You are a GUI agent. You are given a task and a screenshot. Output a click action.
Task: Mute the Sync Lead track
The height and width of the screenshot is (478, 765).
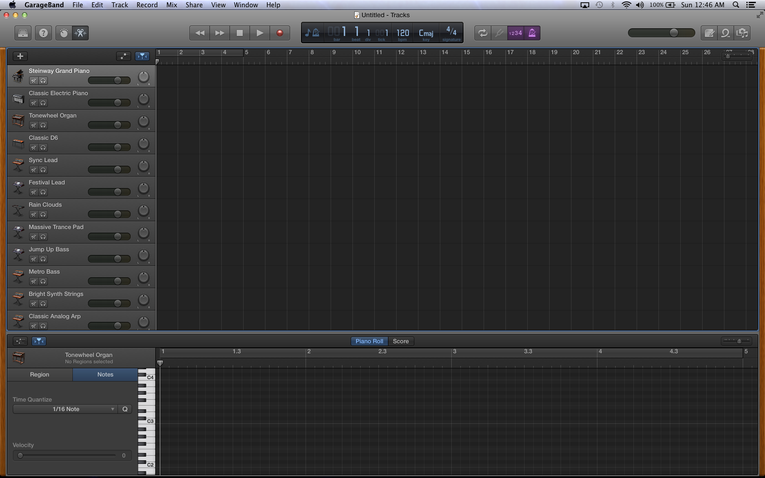pyautogui.click(x=33, y=170)
